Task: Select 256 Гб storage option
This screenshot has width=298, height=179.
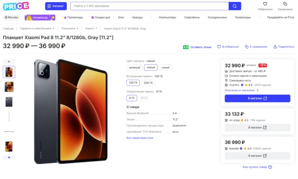Action: click(148, 83)
